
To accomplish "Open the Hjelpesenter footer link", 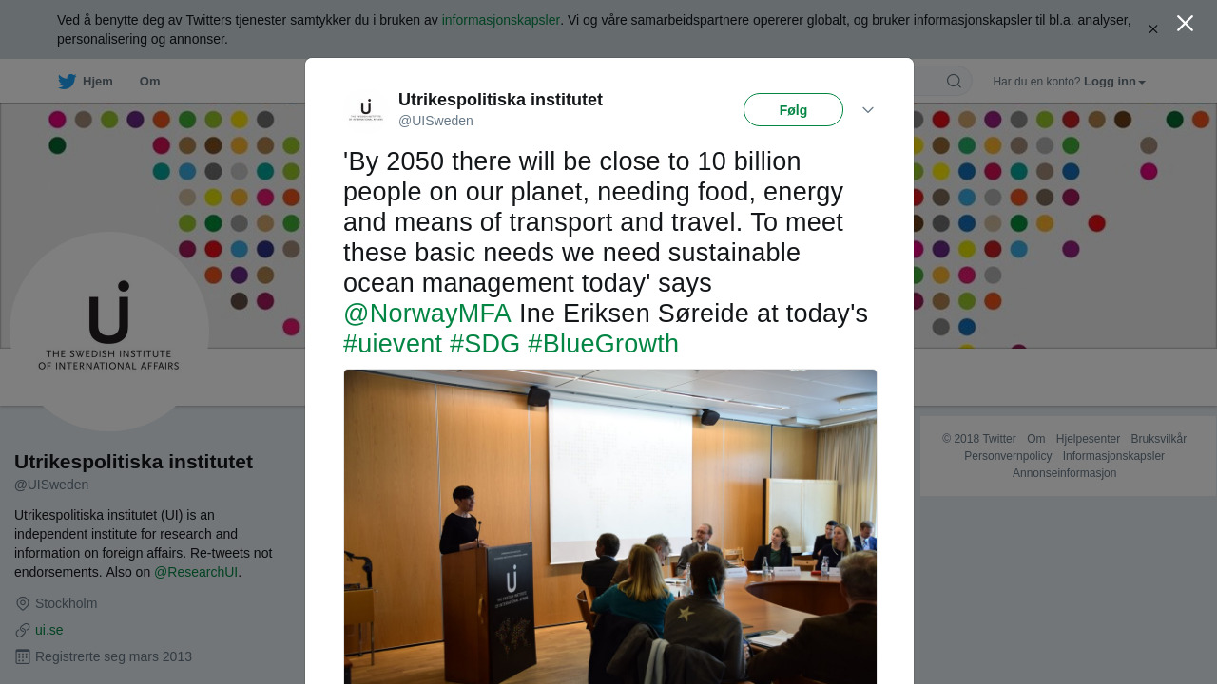I will pyautogui.click(x=1088, y=439).
